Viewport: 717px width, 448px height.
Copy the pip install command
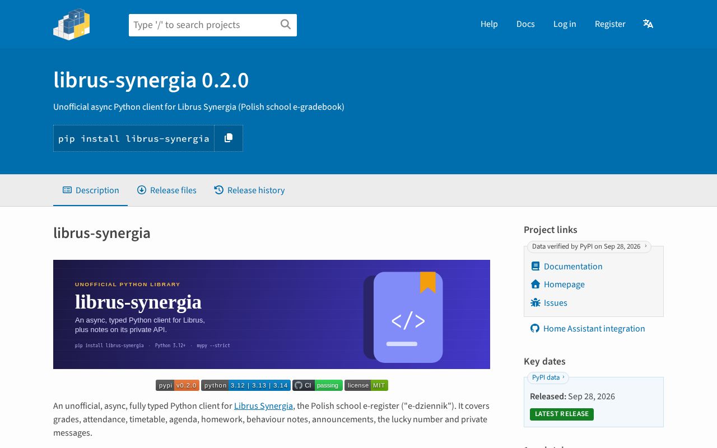pos(229,138)
